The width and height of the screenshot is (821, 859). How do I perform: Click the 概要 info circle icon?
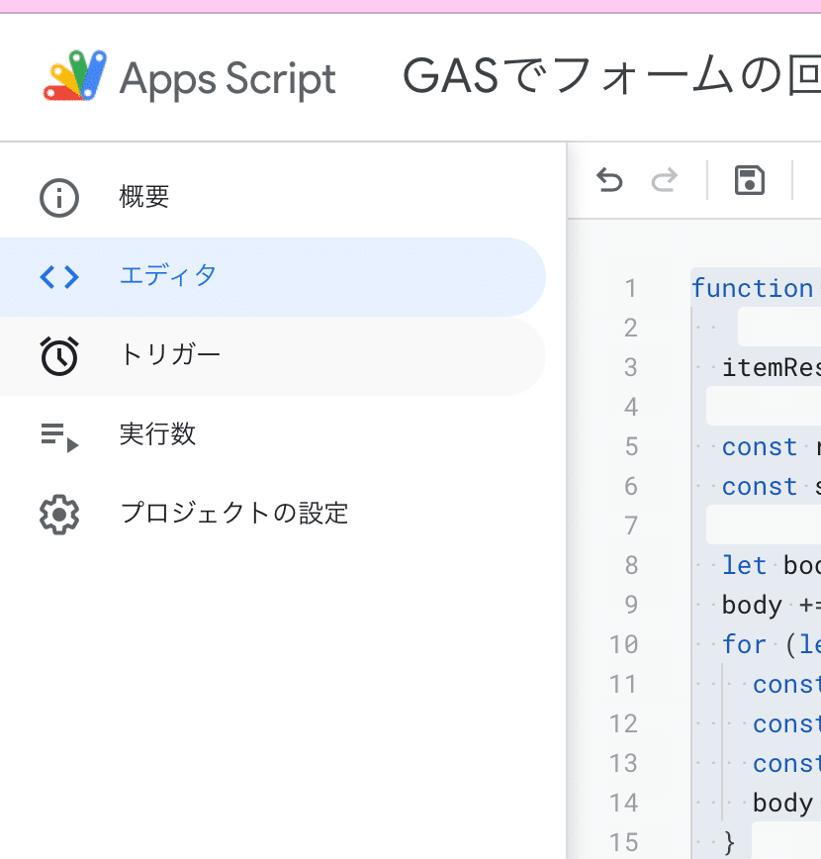coord(59,198)
